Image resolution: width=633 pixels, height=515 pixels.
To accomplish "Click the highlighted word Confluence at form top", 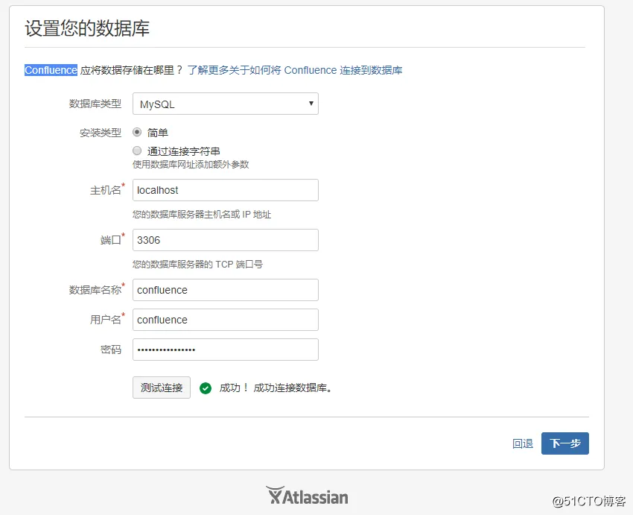I will pyautogui.click(x=49, y=70).
